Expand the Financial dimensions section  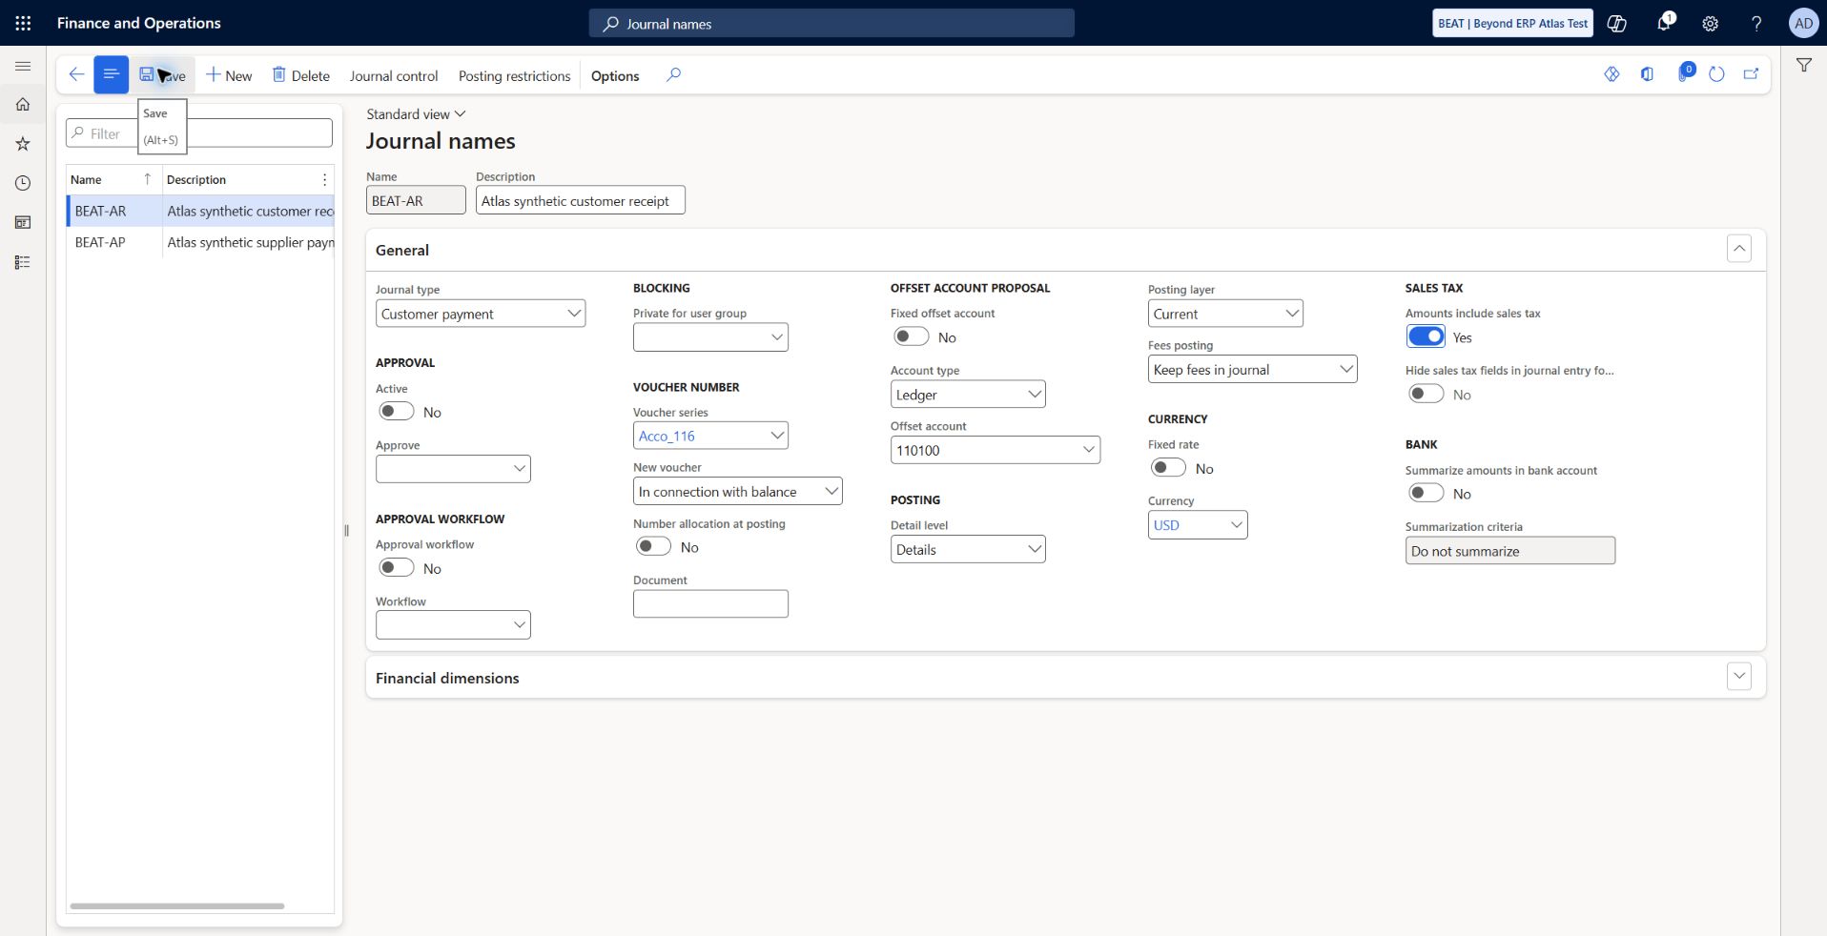coord(1739,677)
